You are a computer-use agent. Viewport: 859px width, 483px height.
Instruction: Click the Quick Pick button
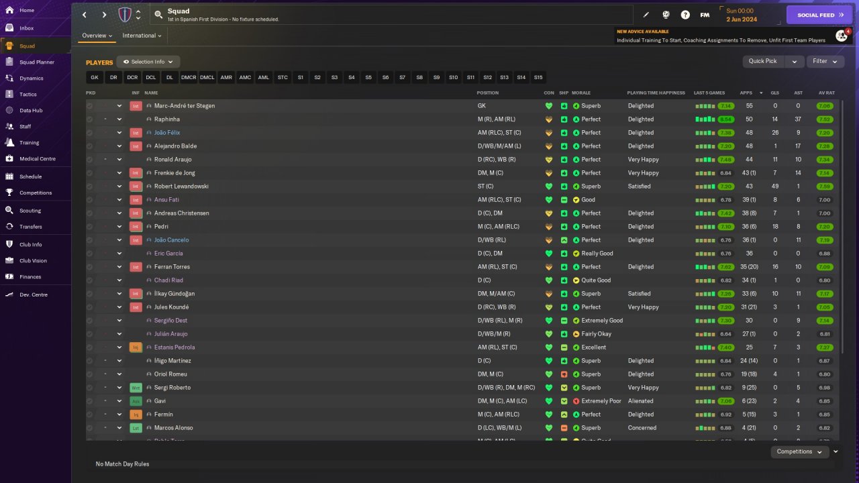[763, 61]
